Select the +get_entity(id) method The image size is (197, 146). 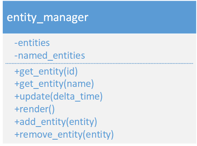(46, 72)
